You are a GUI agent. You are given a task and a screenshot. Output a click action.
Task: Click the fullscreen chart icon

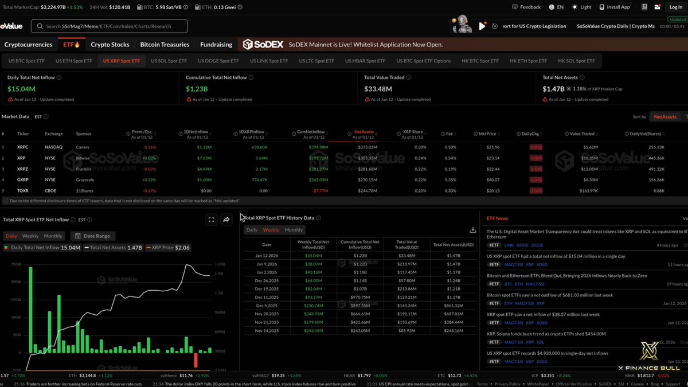tap(212, 220)
